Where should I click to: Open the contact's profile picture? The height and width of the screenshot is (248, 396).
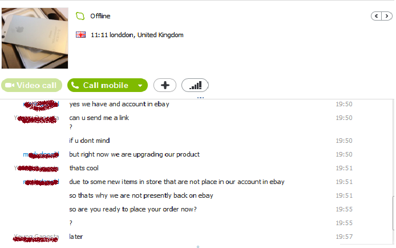click(x=35, y=38)
